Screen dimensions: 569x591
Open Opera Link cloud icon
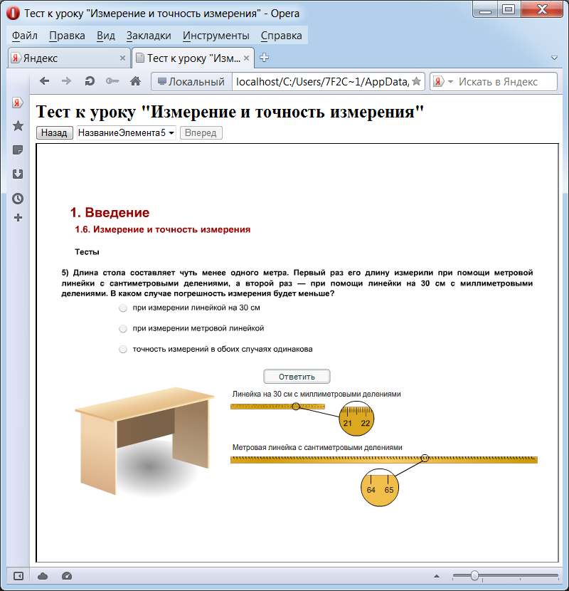pos(43,576)
